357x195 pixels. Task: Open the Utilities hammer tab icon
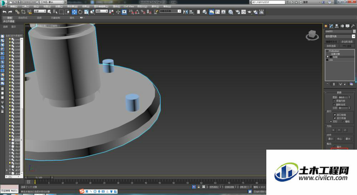(x=353, y=26)
